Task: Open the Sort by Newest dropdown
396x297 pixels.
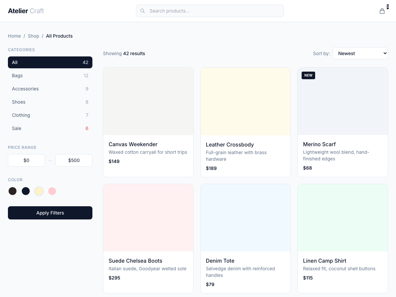Action: point(360,53)
